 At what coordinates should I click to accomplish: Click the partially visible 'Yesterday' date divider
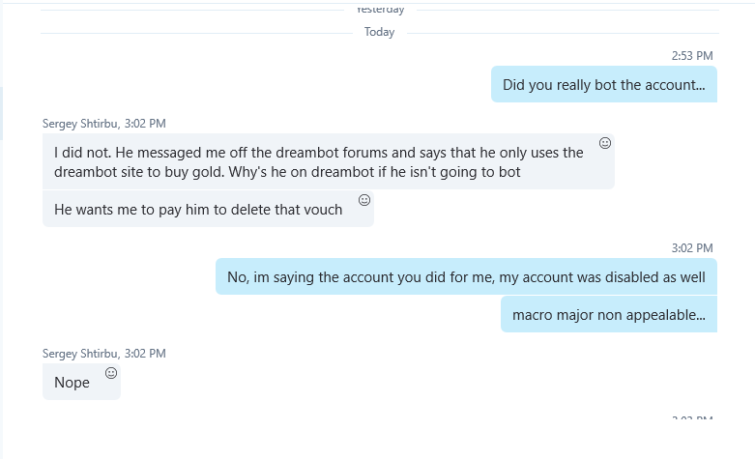pos(379,10)
